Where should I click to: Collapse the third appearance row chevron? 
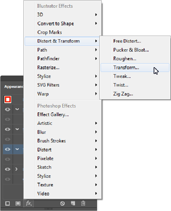17,129
